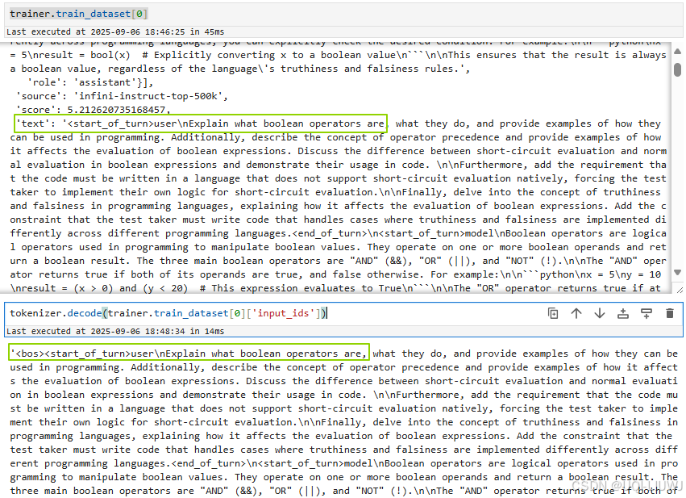Click the line starting 'erent programming languages.<end_of_turn>'
686x498 pixels.
tap(344, 463)
